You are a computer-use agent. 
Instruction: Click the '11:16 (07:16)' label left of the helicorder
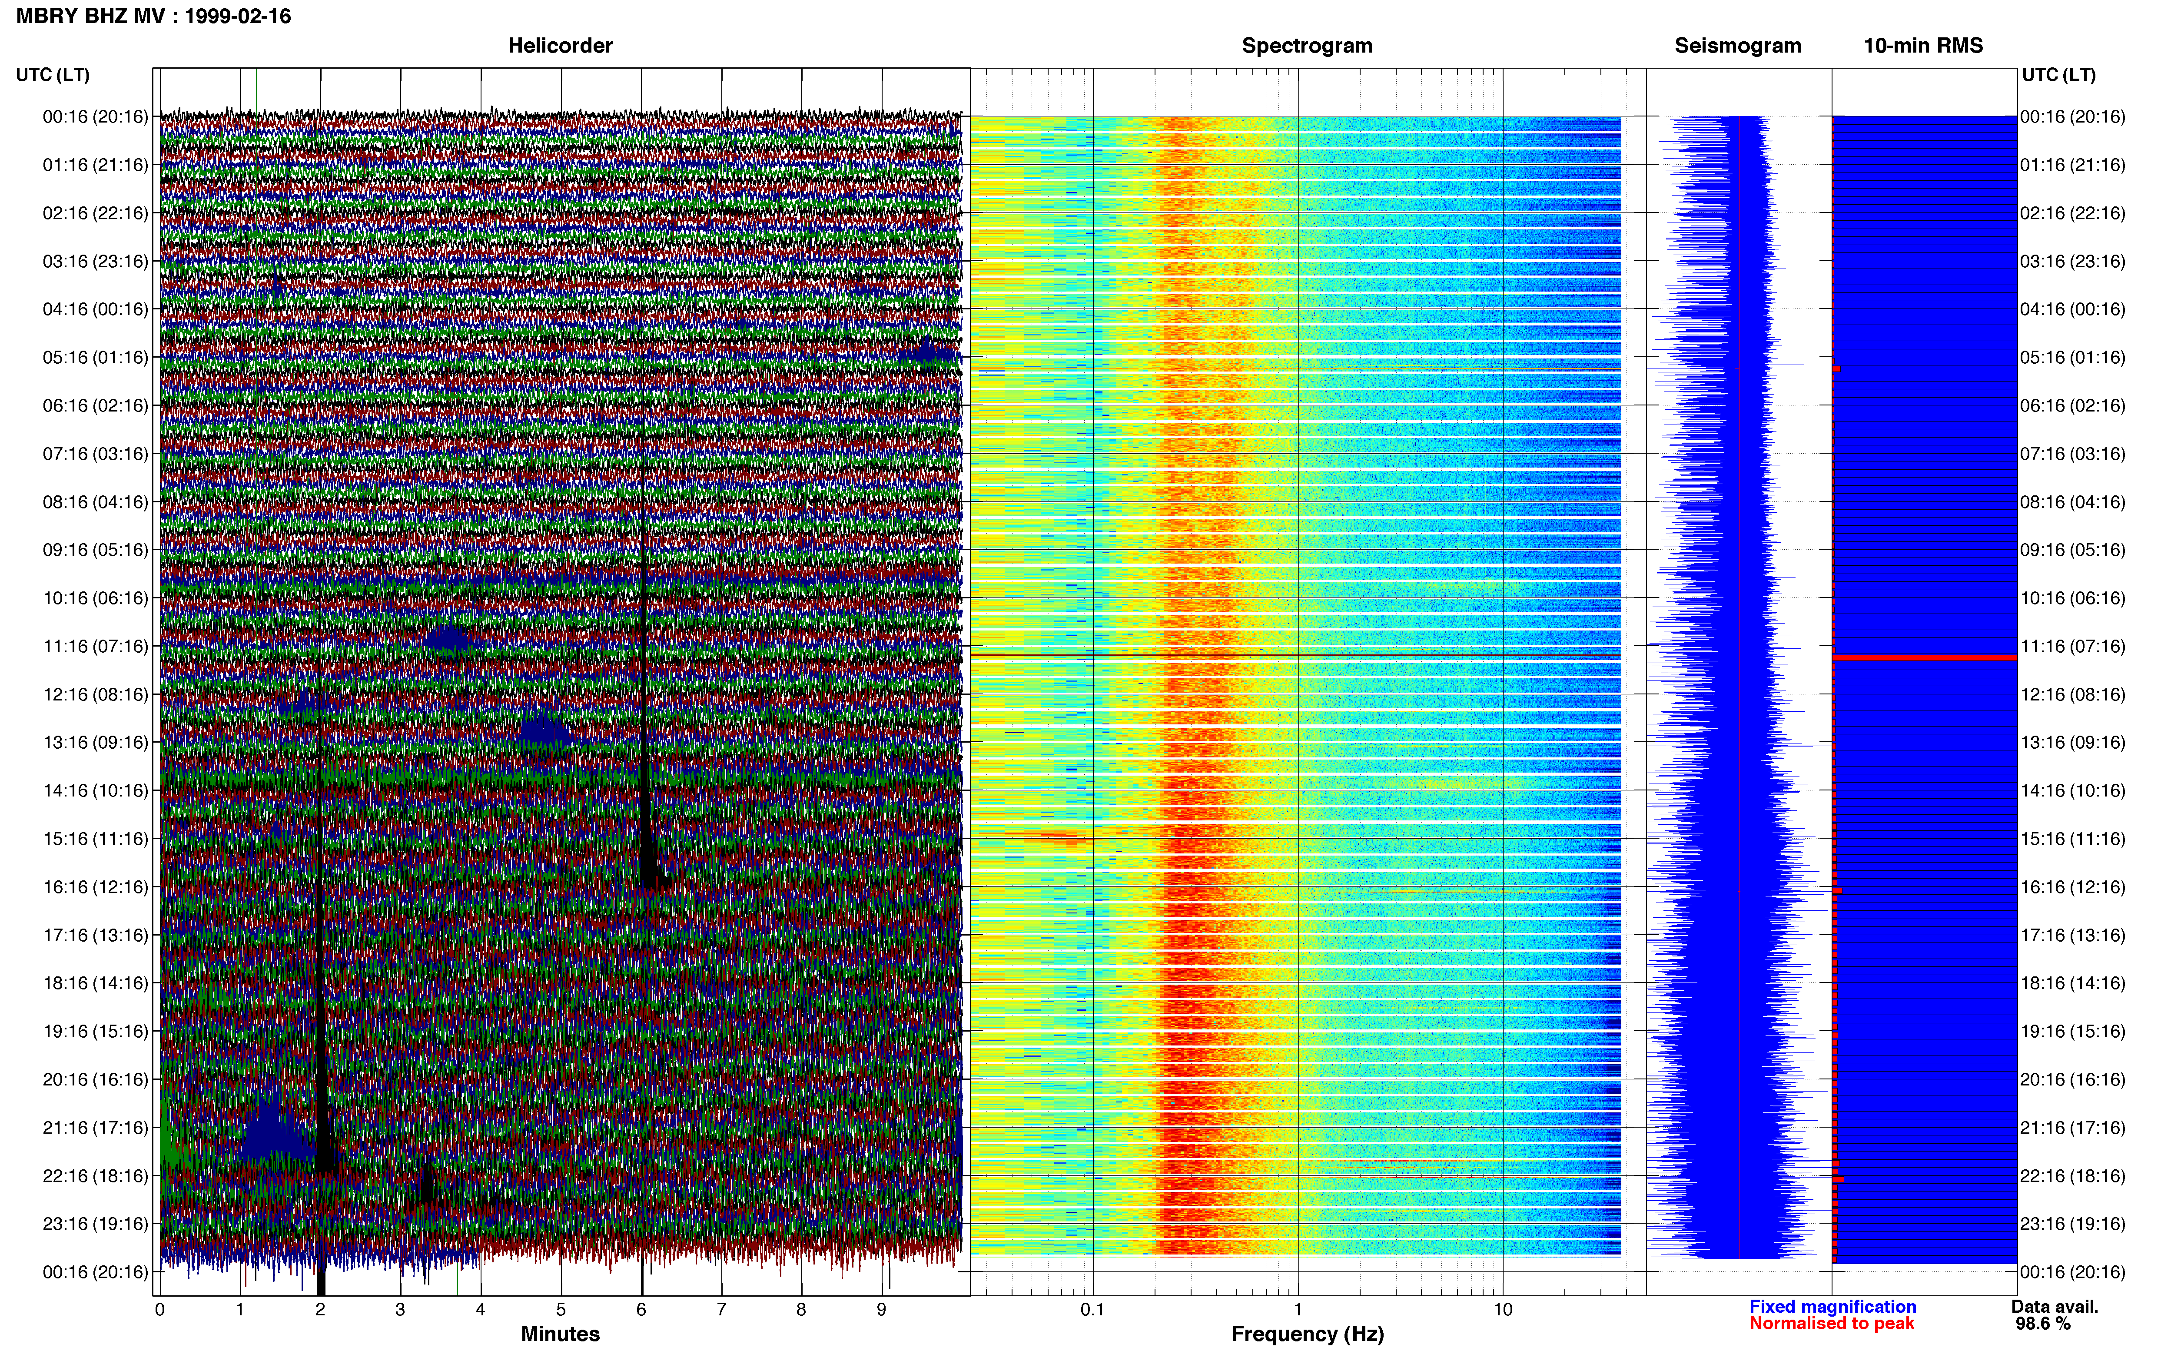coord(96,647)
